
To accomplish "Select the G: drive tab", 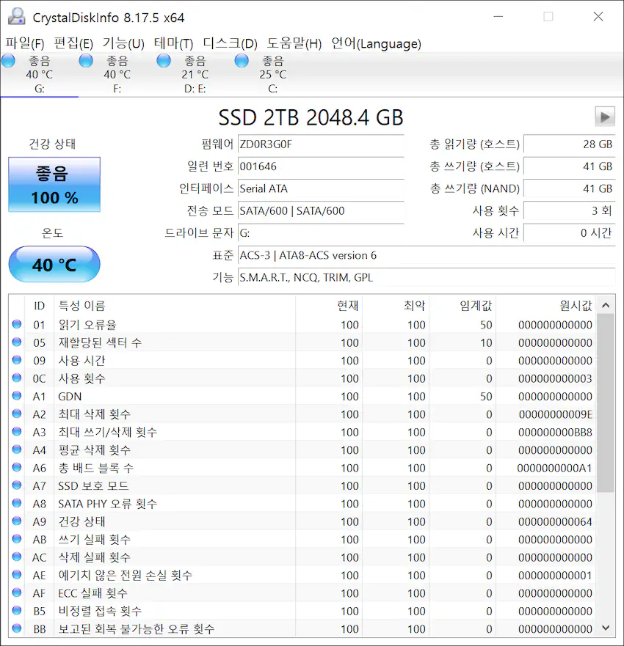I will 39,75.
